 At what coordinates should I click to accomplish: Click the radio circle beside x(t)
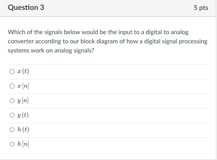tap(12, 71)
